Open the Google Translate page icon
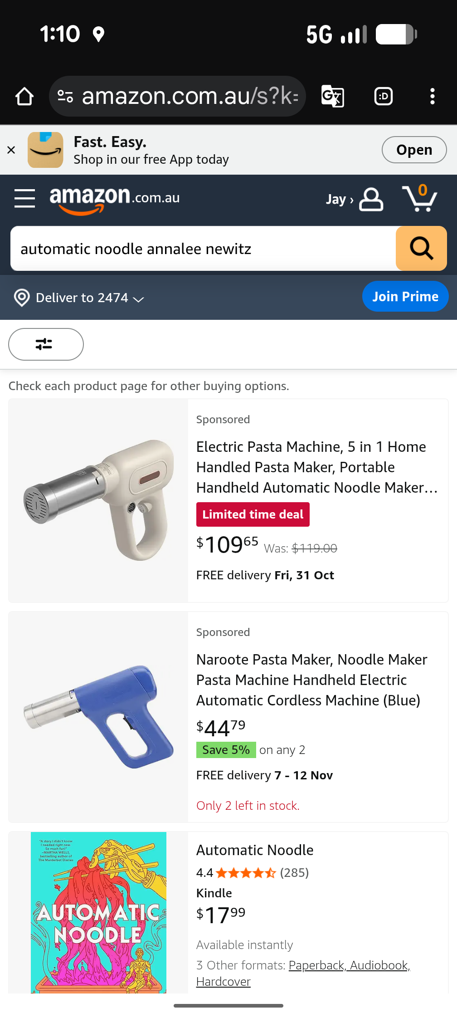 pos(333,96)
